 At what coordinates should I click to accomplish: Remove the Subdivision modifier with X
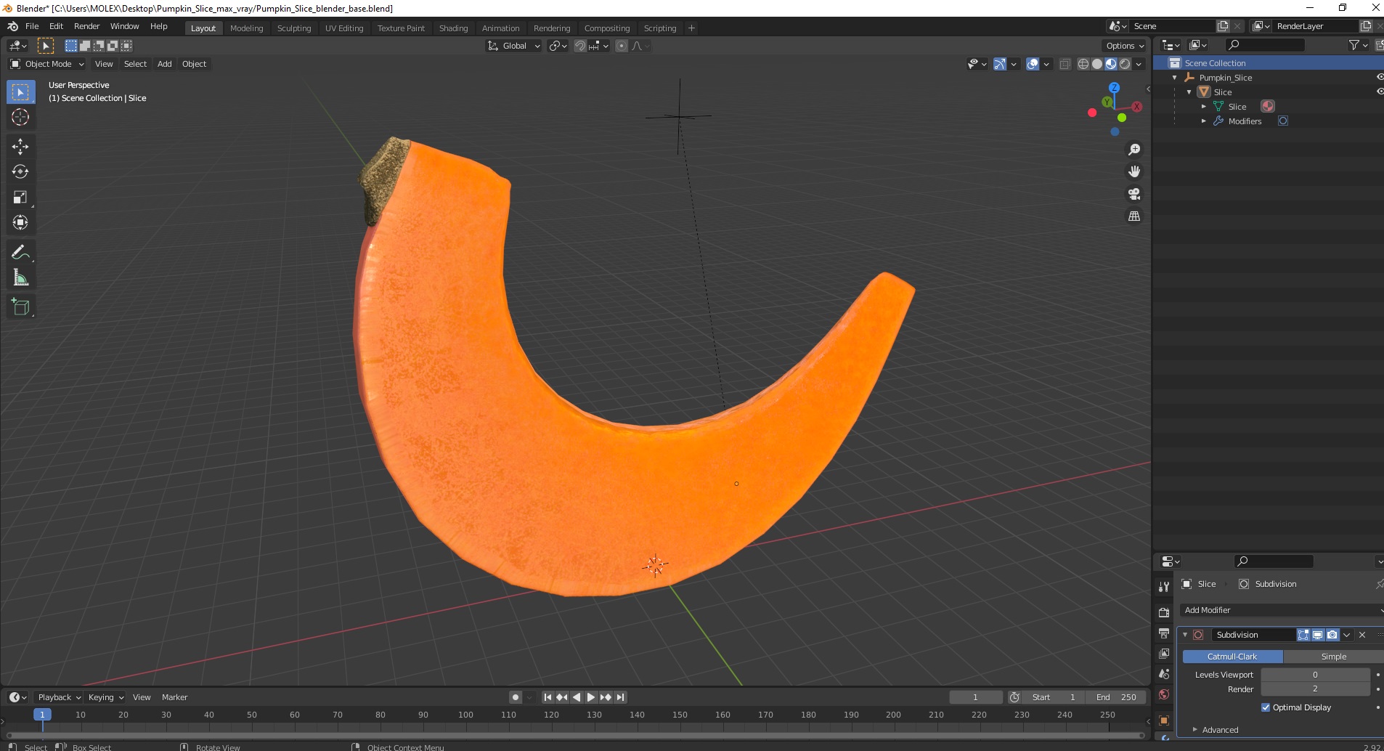point(1362,635)
